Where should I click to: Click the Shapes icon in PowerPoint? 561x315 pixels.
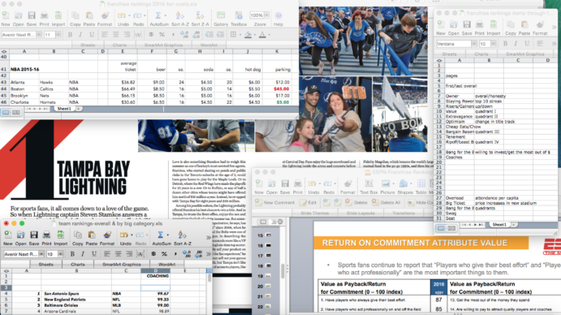[405, 187]
